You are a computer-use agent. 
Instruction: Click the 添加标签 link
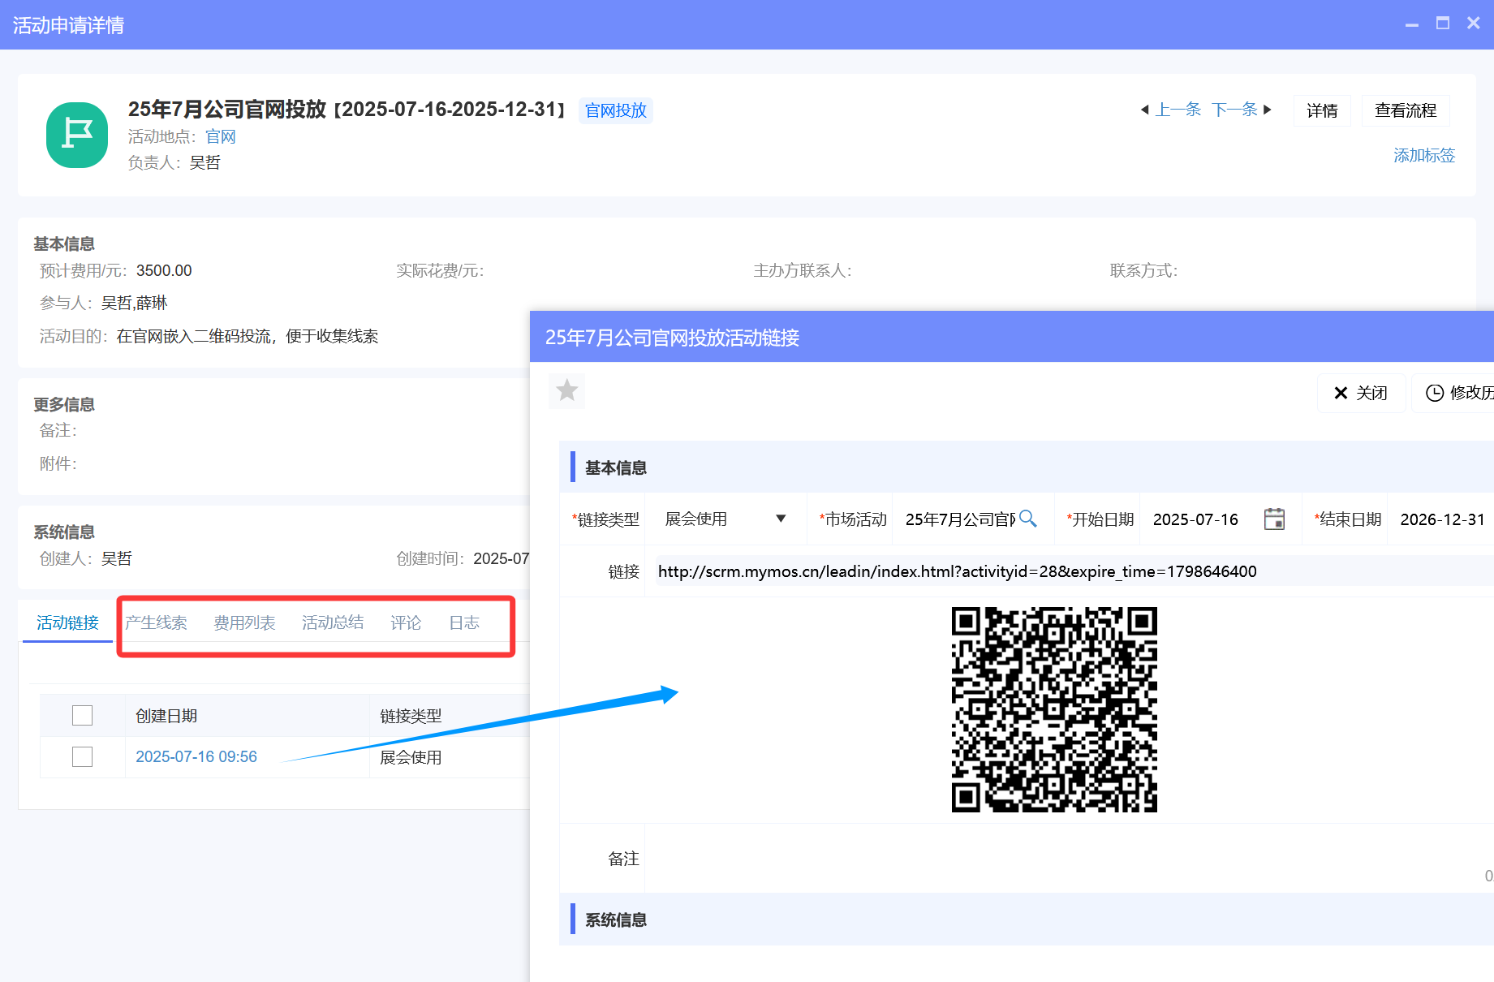[x=1423, y=155]
